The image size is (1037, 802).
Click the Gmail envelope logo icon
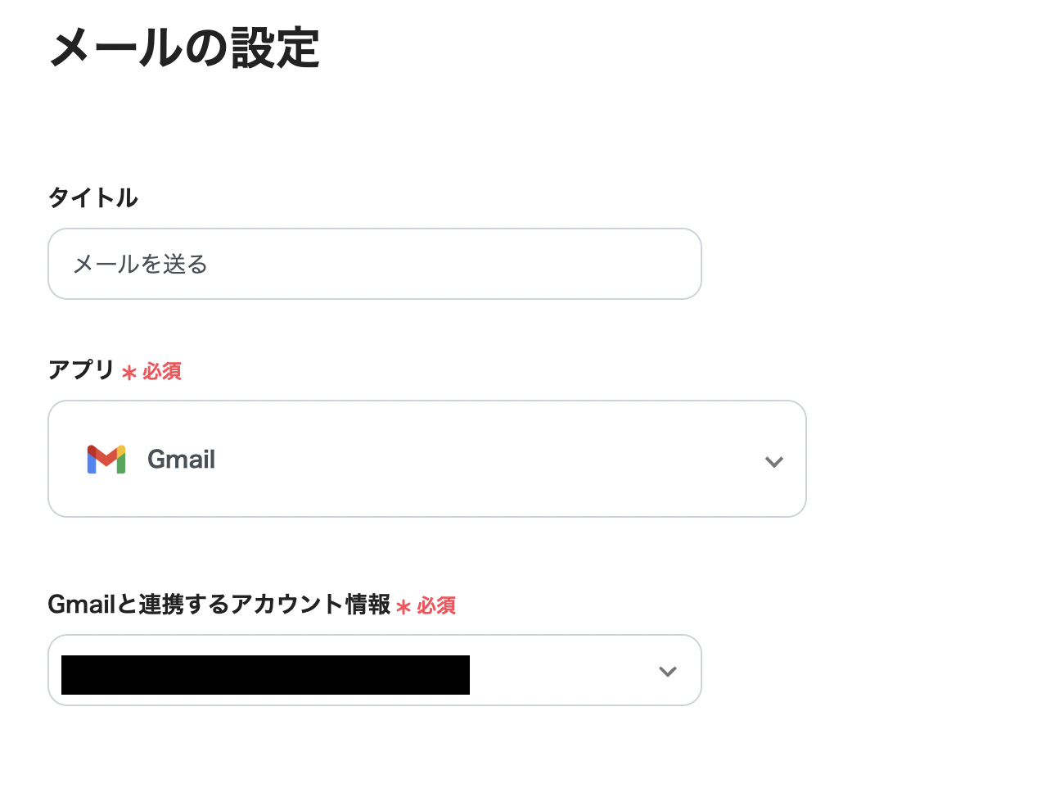point(106,460)
